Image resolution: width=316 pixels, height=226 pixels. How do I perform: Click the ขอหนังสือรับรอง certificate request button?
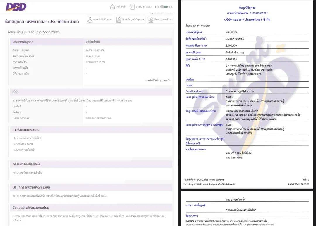click(100, 20)
